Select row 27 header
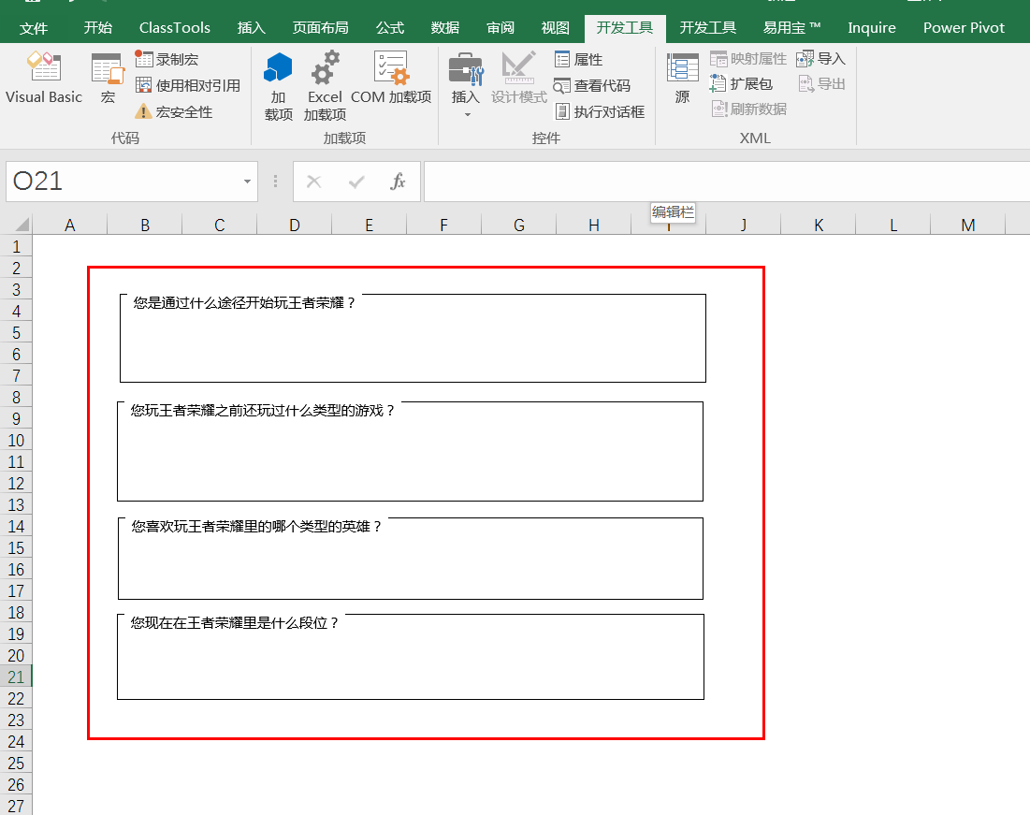This screenshot has width=1030, height=815. 17,805
